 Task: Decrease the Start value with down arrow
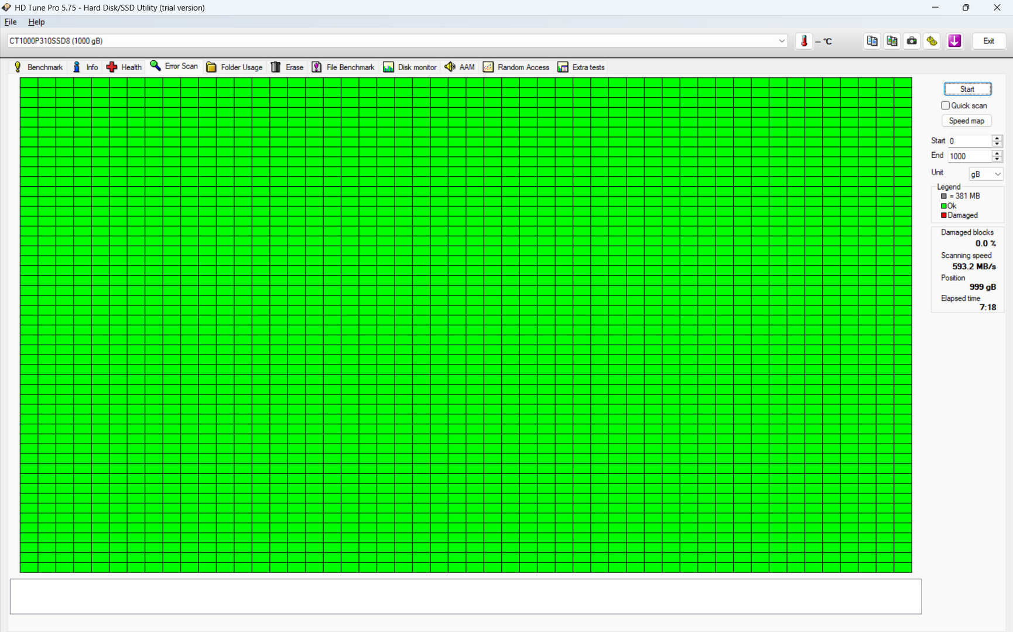(997, 144)
